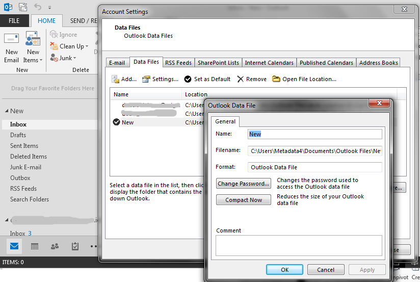Image resolution: width=420 pixels, height=282 pixels.
Task: Create a New Email from ribbon
Action: tap(12, 48)
